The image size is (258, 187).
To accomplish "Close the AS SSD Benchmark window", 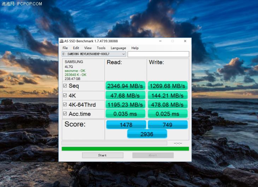I will (185, 41).
